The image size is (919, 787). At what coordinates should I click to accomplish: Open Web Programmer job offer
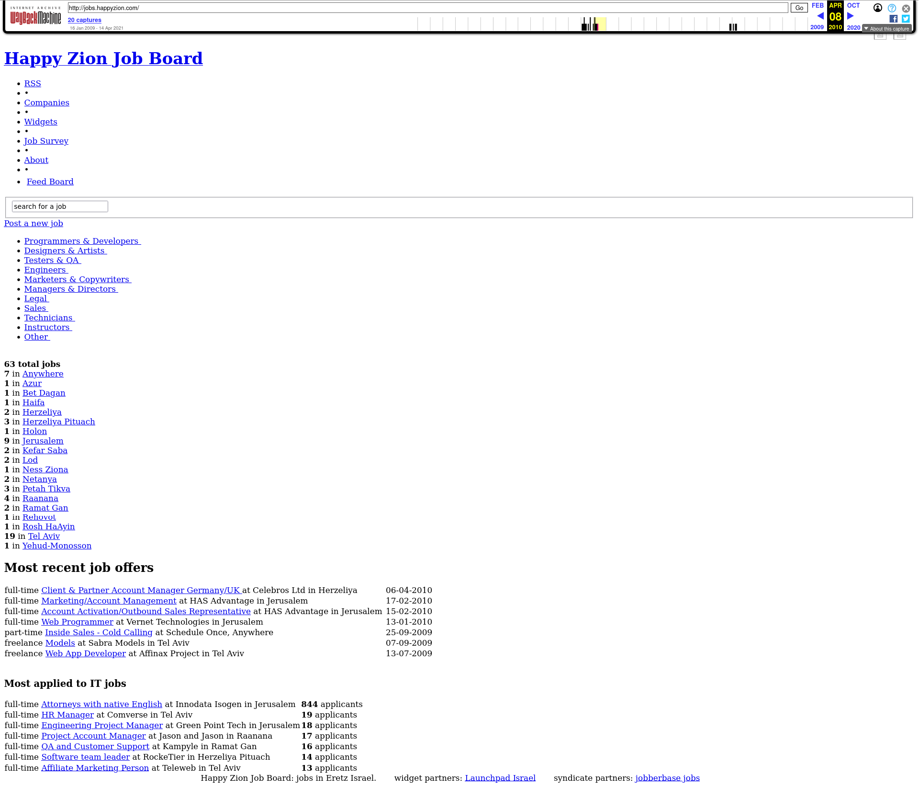[77, 622]
